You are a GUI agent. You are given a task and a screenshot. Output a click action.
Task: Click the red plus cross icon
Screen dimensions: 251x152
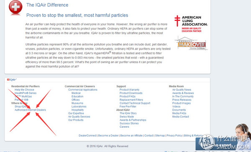15,7
